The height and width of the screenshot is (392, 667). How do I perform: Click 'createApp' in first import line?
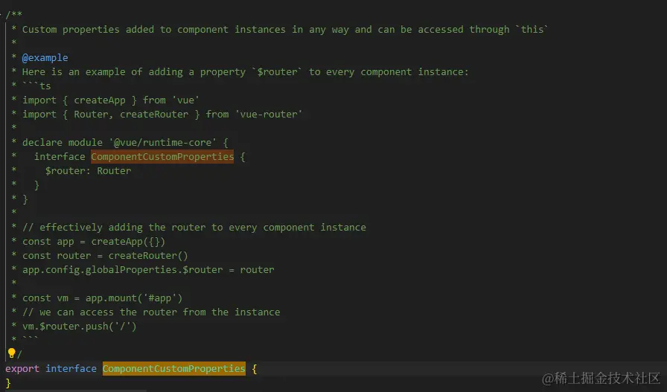coord(100,100)
